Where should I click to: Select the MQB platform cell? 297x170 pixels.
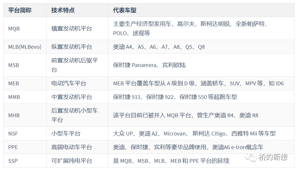pyautogui.click(x=25, y=28)
